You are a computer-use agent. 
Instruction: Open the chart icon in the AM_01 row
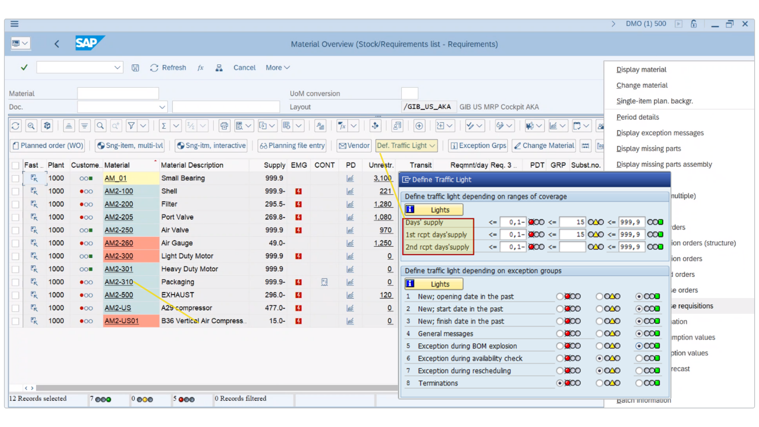tap(350, 178)
